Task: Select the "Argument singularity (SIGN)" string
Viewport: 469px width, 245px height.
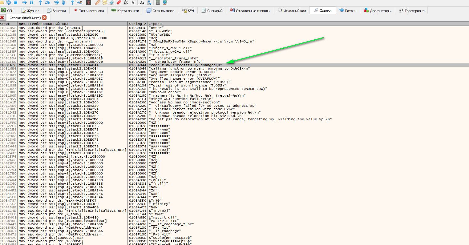Action: tap(180, 75)
